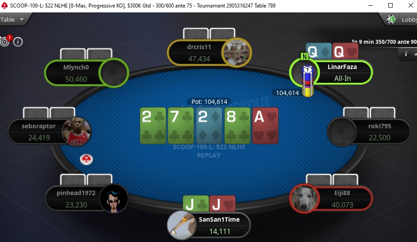This screenshot has width=417, height=242.
Task: Click Mlynch0's empty avatar circle
Action: tap(114, 73)
